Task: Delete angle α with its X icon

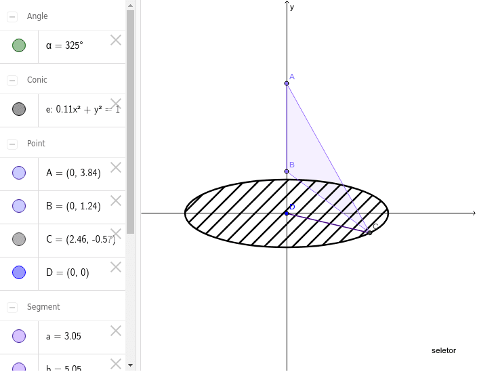Action: [116, 40]
